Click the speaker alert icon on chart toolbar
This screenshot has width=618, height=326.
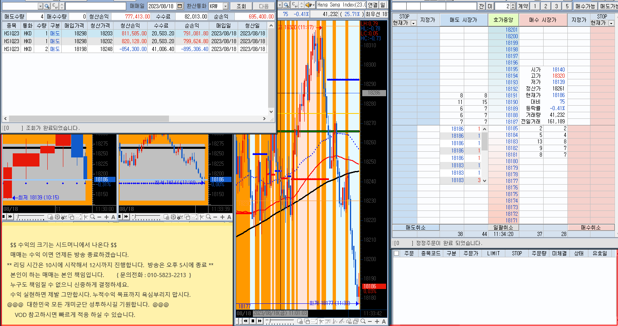(x=309, y=5)
